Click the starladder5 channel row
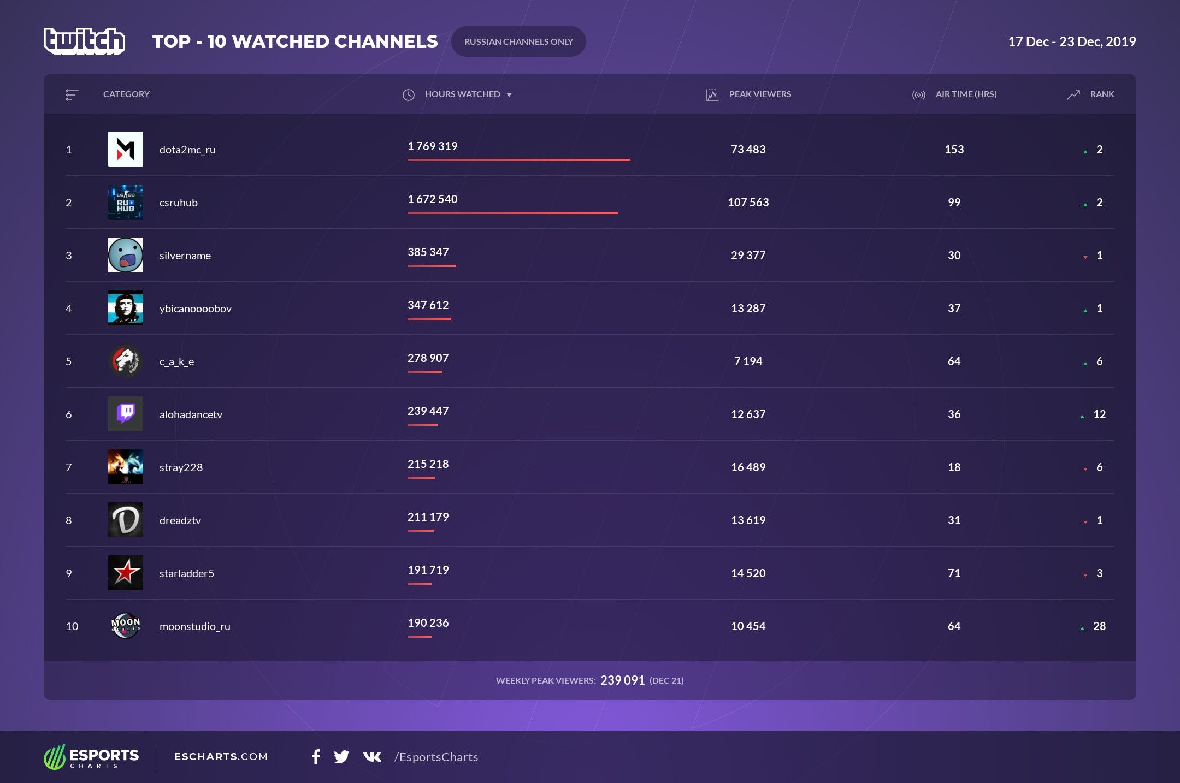Screen dimensions: 1180x783 coord(591,572)
